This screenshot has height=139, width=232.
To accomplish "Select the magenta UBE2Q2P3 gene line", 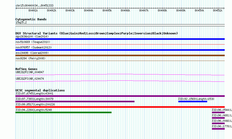I will tap(120, 81).
